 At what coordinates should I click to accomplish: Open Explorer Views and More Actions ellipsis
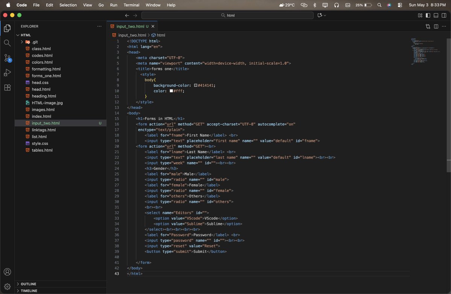click(x=99, y=26)
